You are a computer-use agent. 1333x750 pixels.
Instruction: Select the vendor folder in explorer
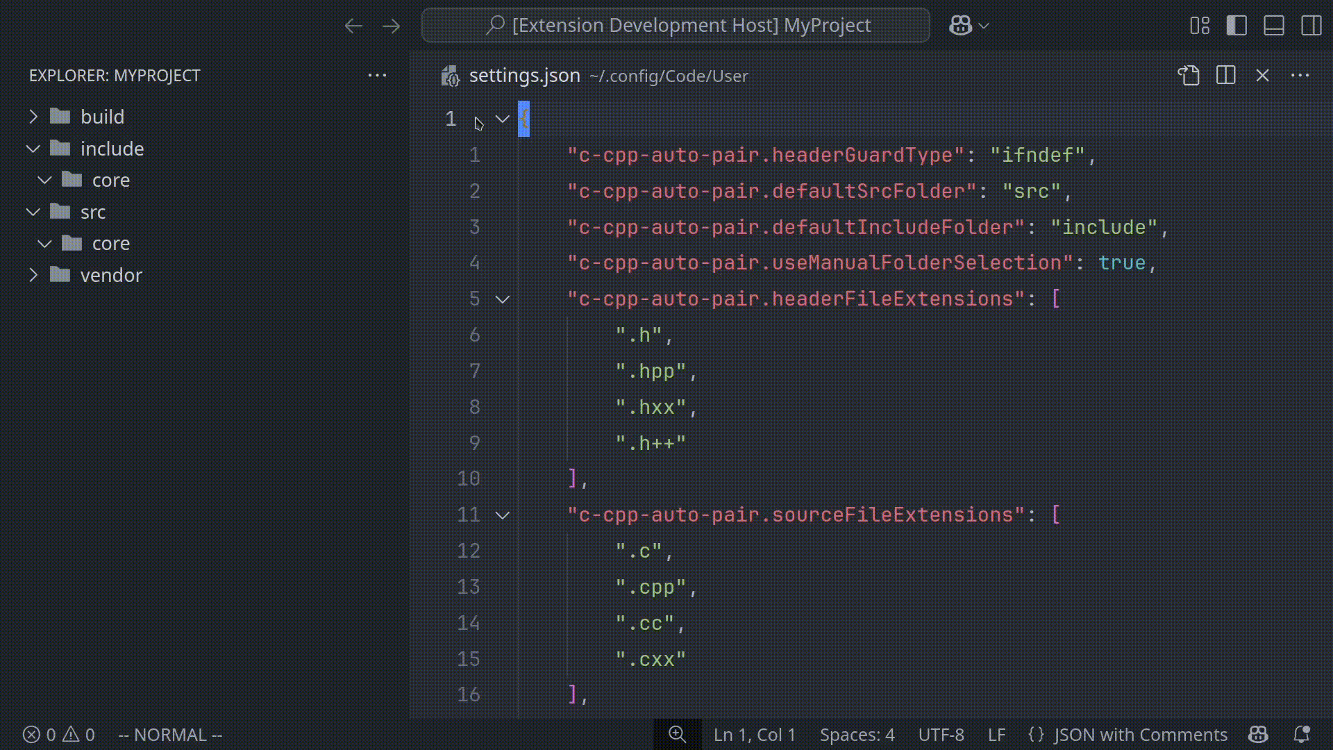click(111, 275)
